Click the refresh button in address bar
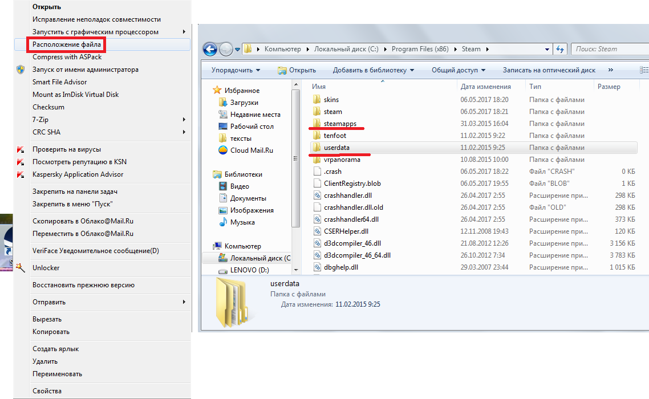This screenshot has height=399, width=649. (560, 49)
